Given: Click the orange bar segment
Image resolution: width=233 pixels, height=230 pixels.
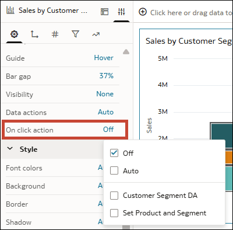Looking at the screenshot, I should [x=229, y=158].
